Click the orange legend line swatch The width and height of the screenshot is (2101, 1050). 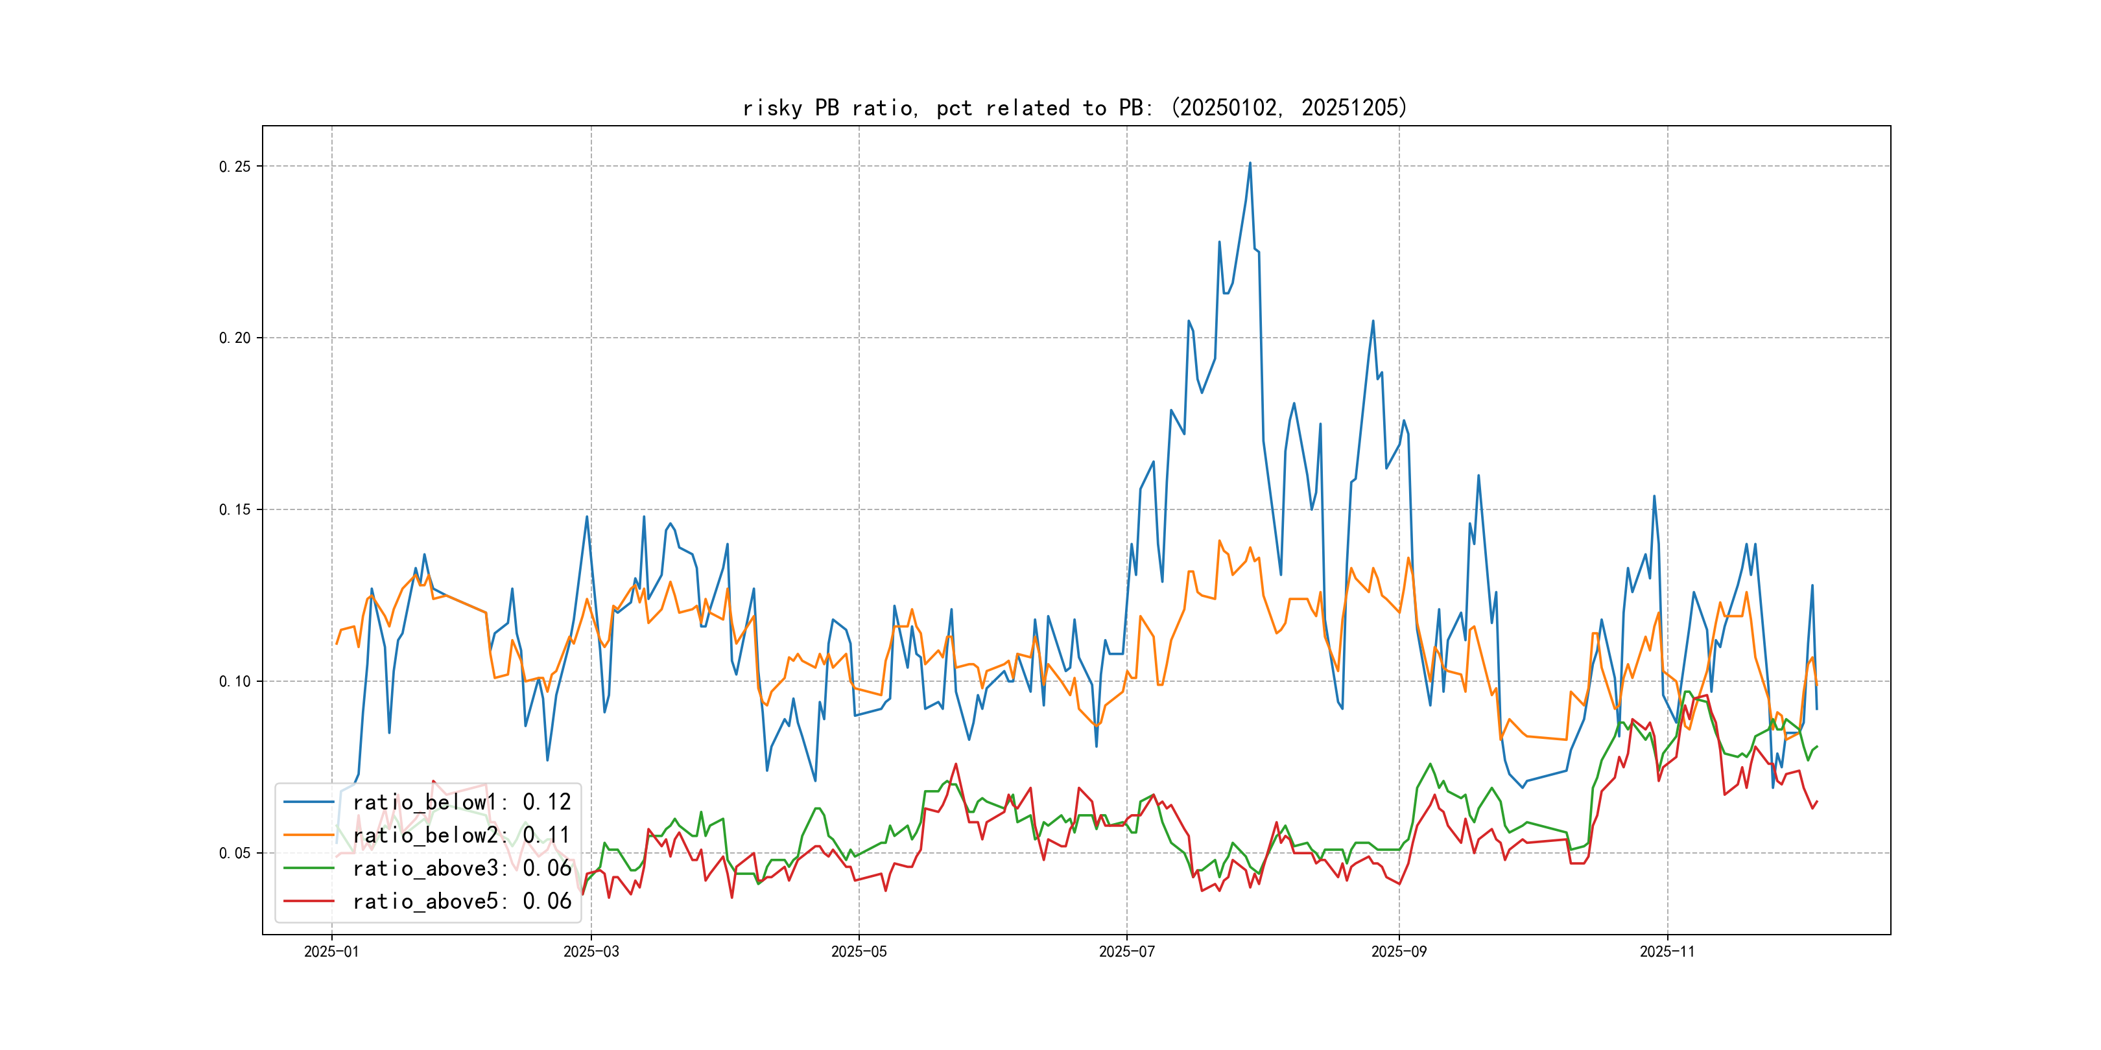pyautogui.click(x=308, y=835)
